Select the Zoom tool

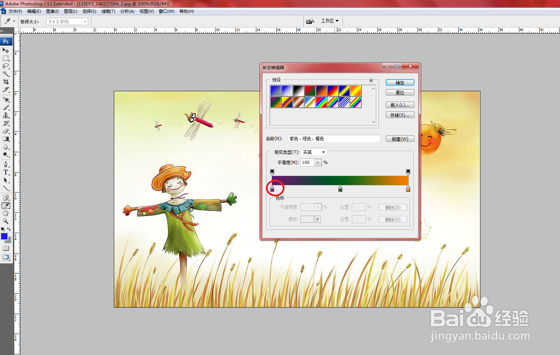tap(6, 221)
